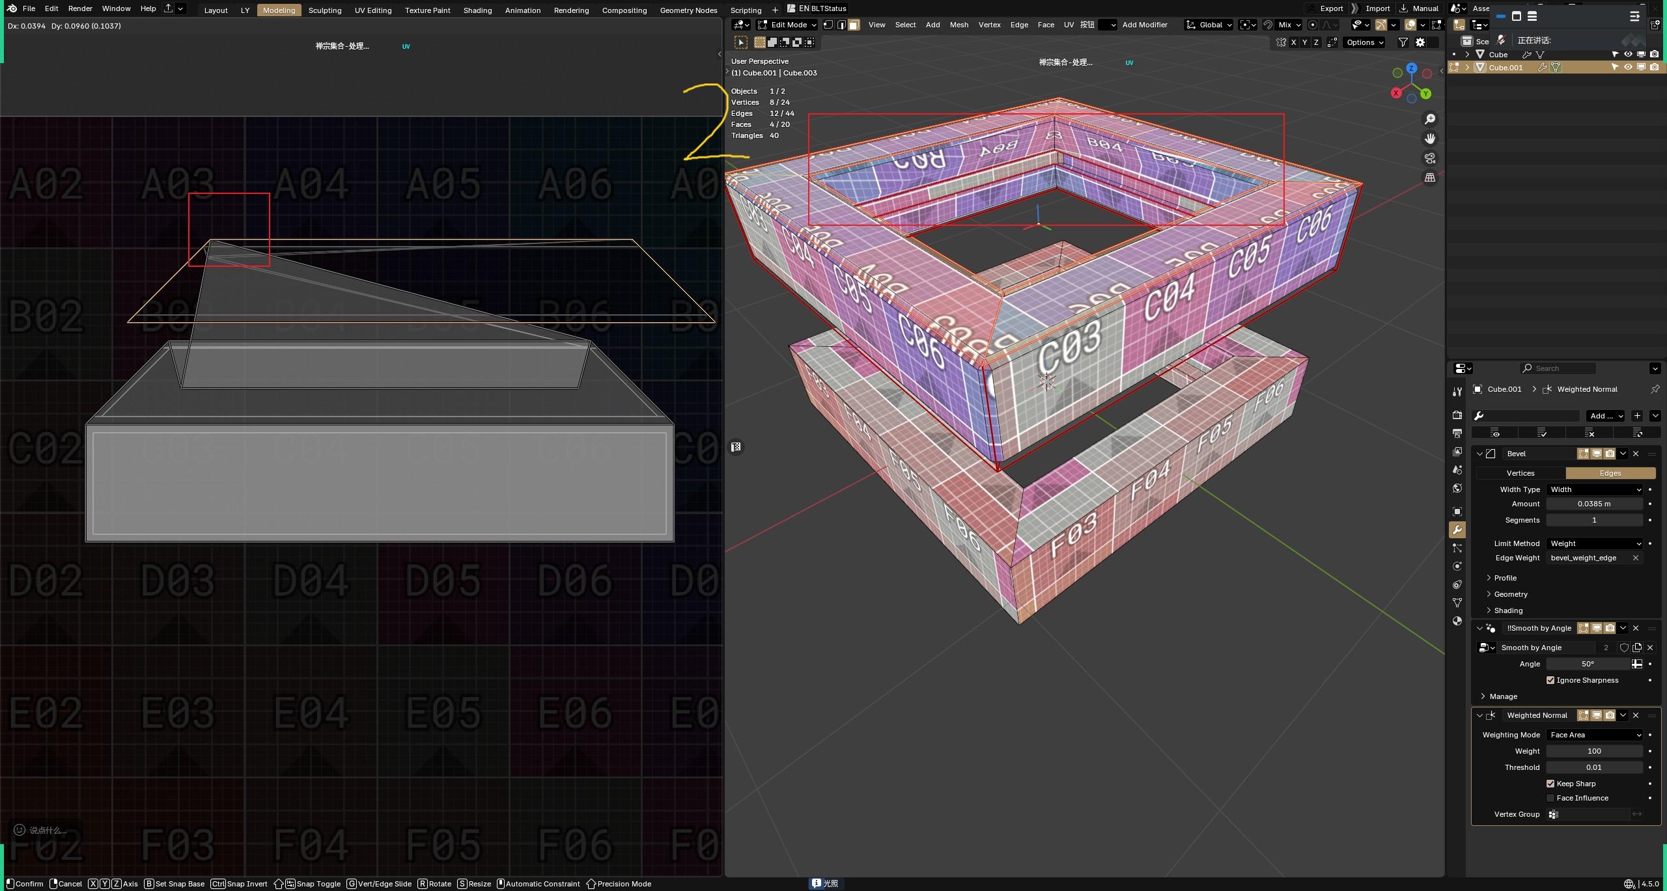Click the Smooth Angle 50° field

click(x=1588, y=664)
